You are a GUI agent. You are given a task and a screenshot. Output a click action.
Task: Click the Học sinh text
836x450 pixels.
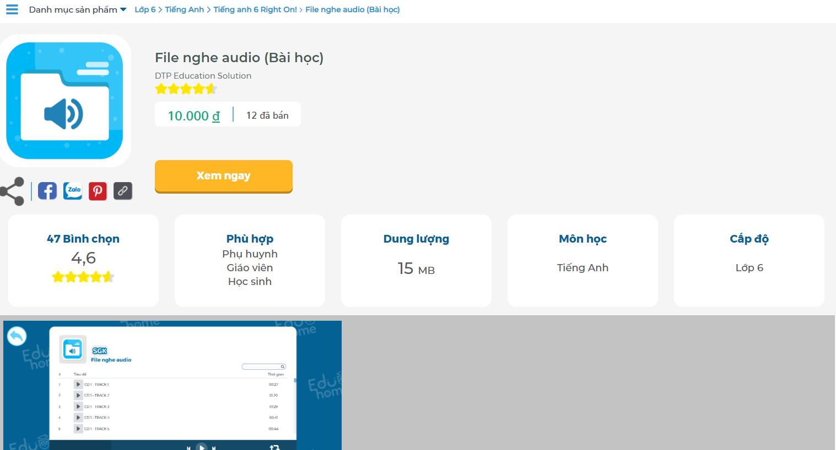(x=250, y=281)
